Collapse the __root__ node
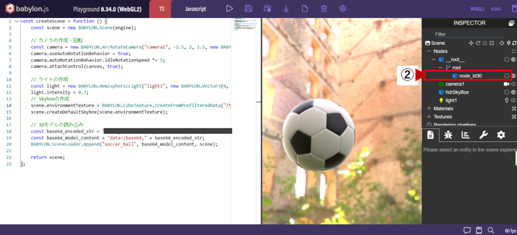 pyautogui.click(x=435, y=59)
